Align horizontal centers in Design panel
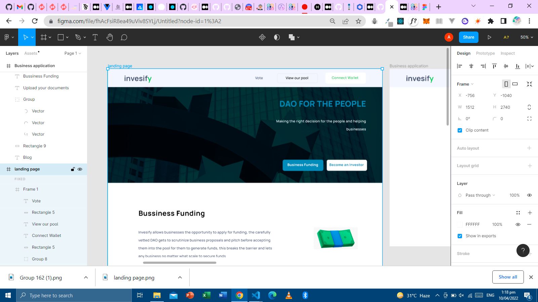Image resolution: width=538 pixels, height=302 pixels. [471, 66]
